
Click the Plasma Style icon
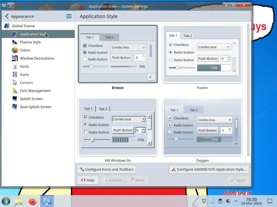coord(15,42)
